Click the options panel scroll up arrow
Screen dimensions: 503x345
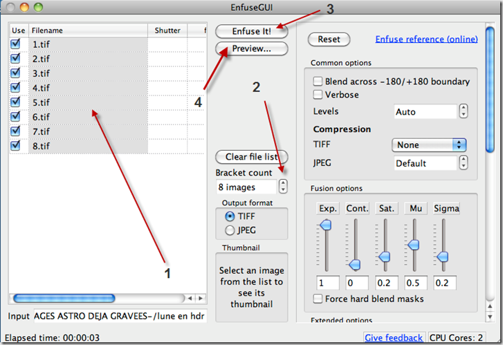point(490,306)
